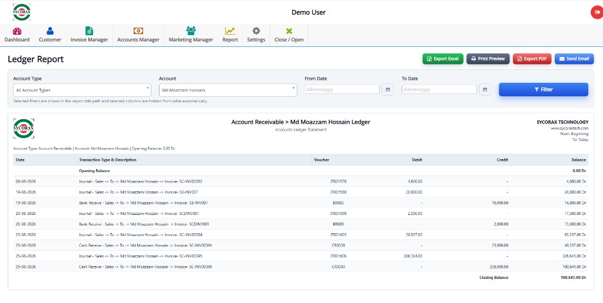The height and width of the screenshot is (303, 603).
Task: Click the SYCORAX TECHNOLOGY company name
Action: pyautogui.click(x=562, y=122)
